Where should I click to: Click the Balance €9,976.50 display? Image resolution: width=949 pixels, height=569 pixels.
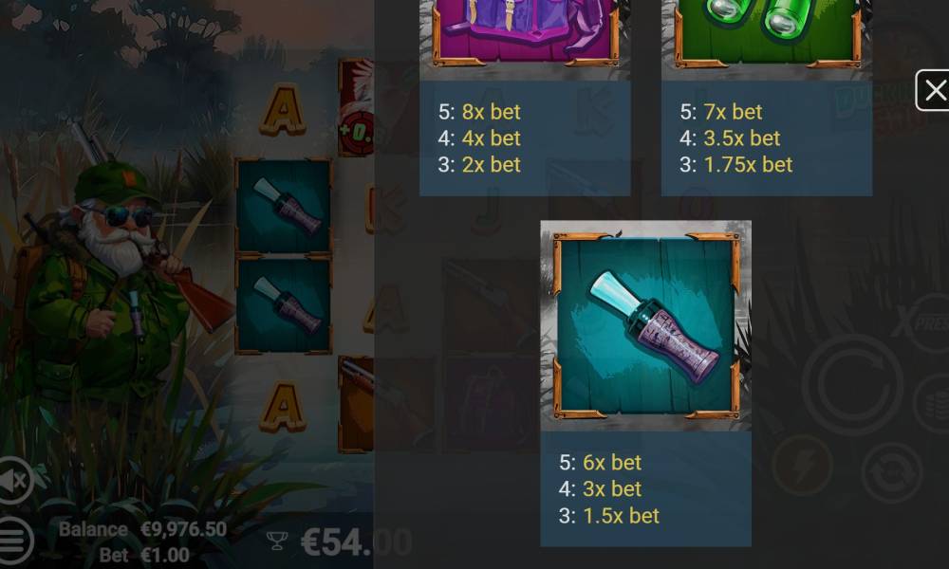click(x=143, y=529)
